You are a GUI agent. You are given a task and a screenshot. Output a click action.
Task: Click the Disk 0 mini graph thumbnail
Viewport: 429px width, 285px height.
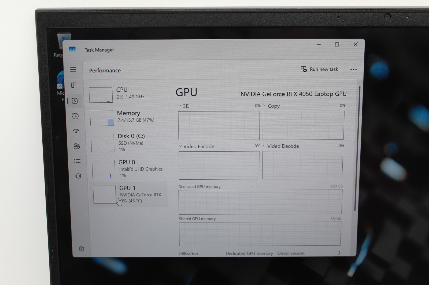tap(102, 143)
